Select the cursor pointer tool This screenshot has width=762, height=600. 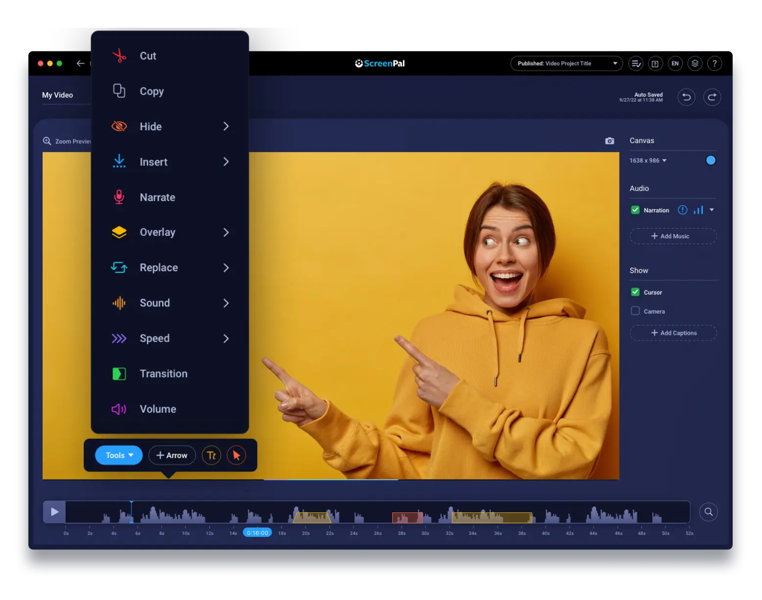coord(237,455)
